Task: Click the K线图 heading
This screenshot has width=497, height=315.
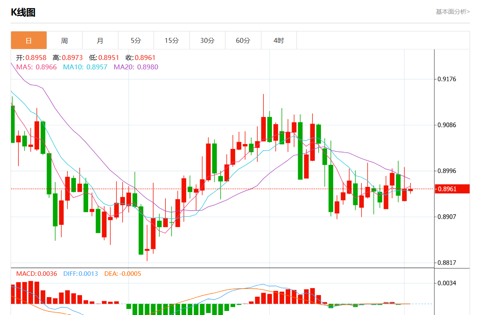Action: (x=23, y=12)
